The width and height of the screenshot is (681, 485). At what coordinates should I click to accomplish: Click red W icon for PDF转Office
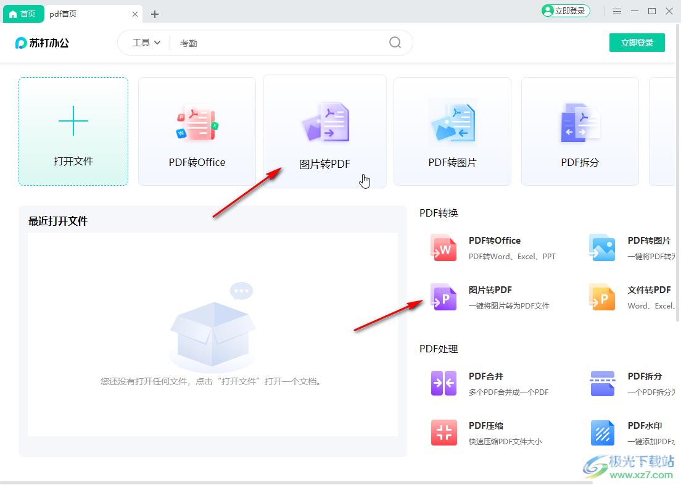[x=444, y=247]
